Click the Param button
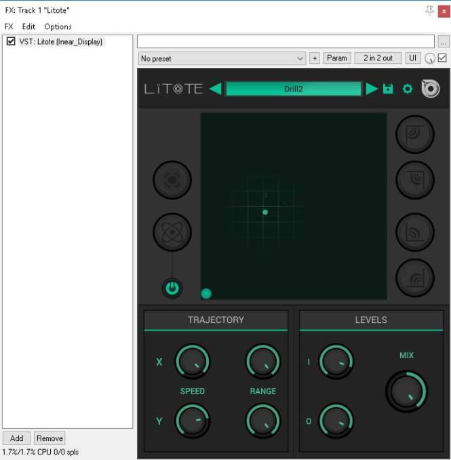 tap(337, 58)
